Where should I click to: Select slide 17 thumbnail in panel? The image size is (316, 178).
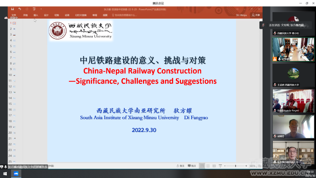14,116
